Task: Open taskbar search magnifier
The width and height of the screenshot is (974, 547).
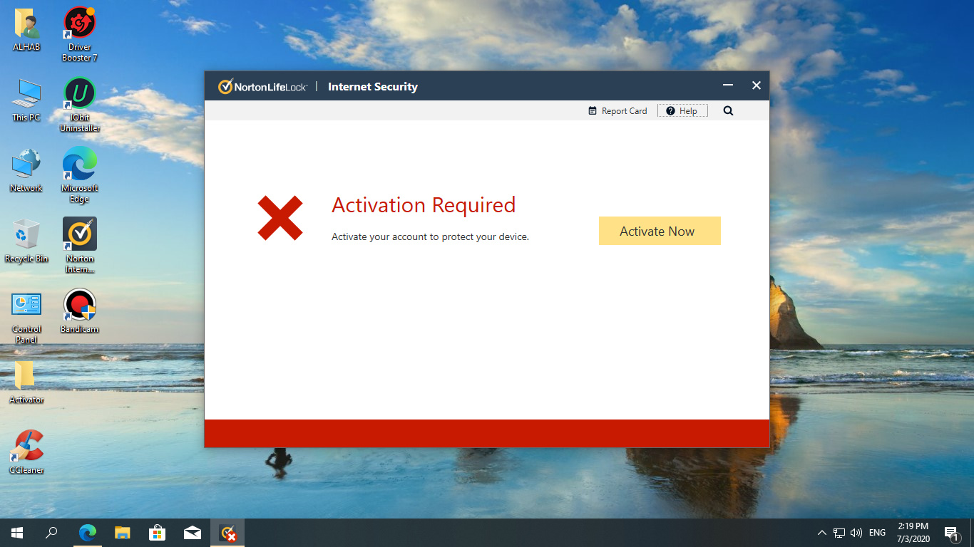Action: tap(51, 533)
